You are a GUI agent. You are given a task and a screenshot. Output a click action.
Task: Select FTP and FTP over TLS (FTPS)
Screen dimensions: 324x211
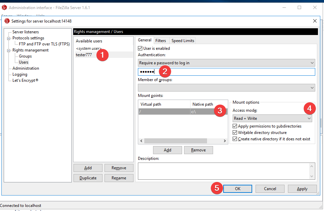44,44
